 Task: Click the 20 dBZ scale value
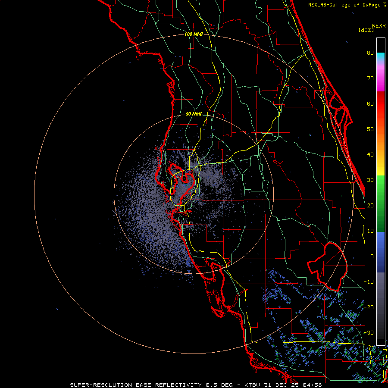click(x=370, y=206)
